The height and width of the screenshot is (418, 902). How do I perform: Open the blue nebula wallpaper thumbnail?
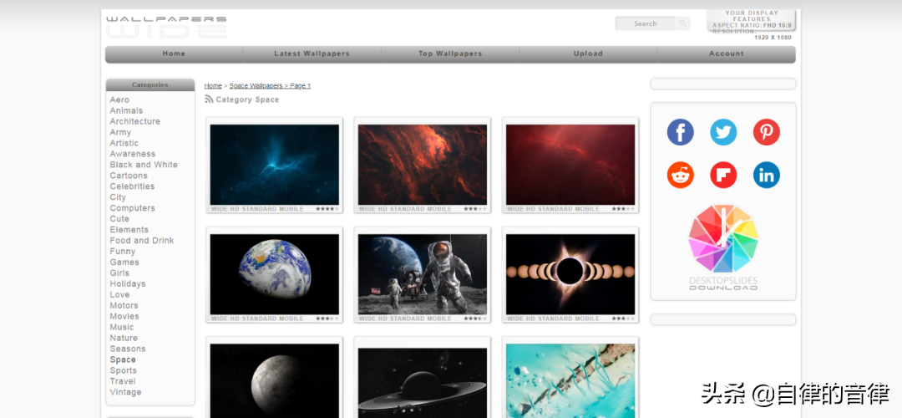click(x=275, y=165)
